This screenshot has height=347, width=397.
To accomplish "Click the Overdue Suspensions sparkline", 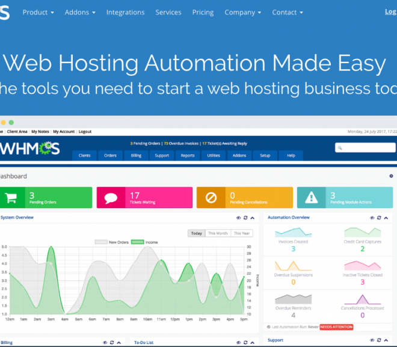I will tap(293, 266).
